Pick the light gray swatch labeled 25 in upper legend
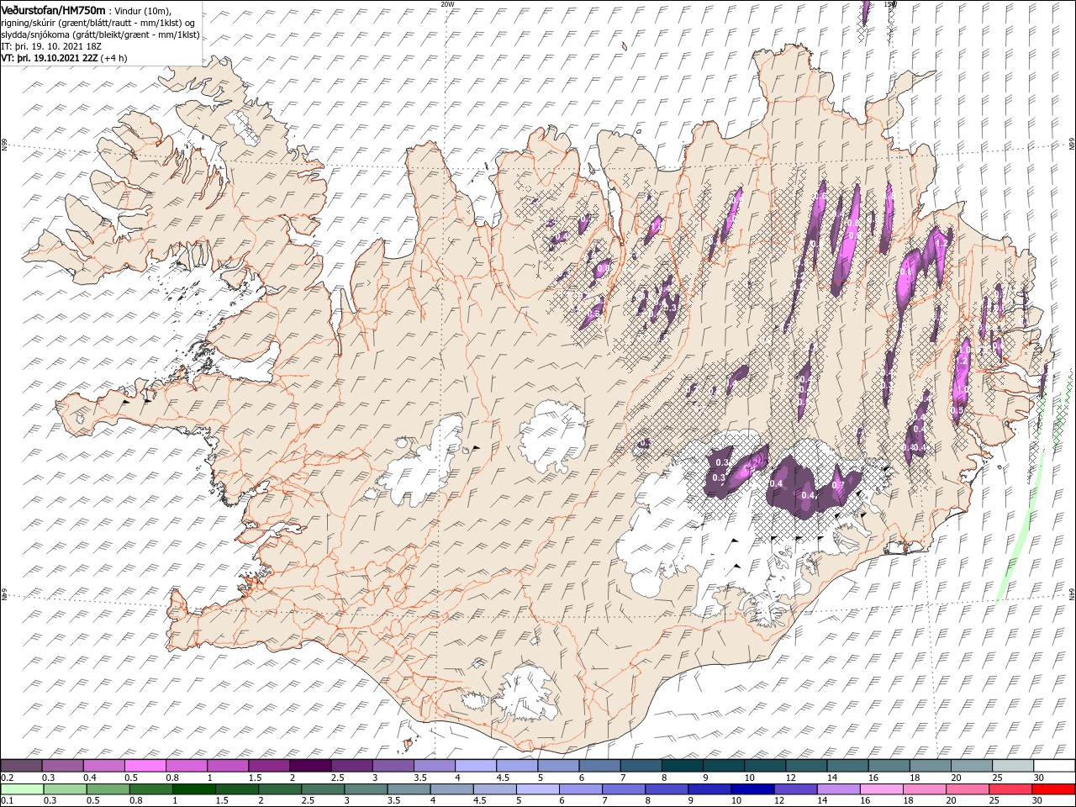1076x807 pixels. (x=1012, y=766)
